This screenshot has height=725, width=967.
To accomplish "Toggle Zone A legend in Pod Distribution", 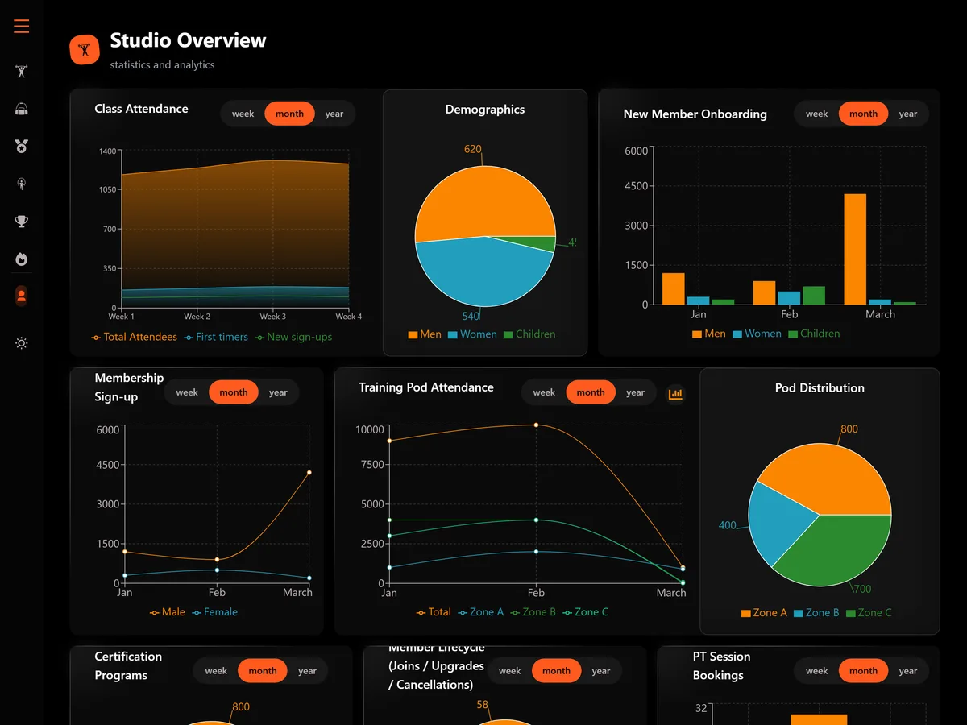I will click(764, 613).
